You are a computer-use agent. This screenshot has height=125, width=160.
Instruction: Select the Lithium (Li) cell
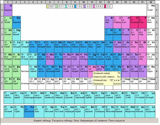[x=8, y=22]
